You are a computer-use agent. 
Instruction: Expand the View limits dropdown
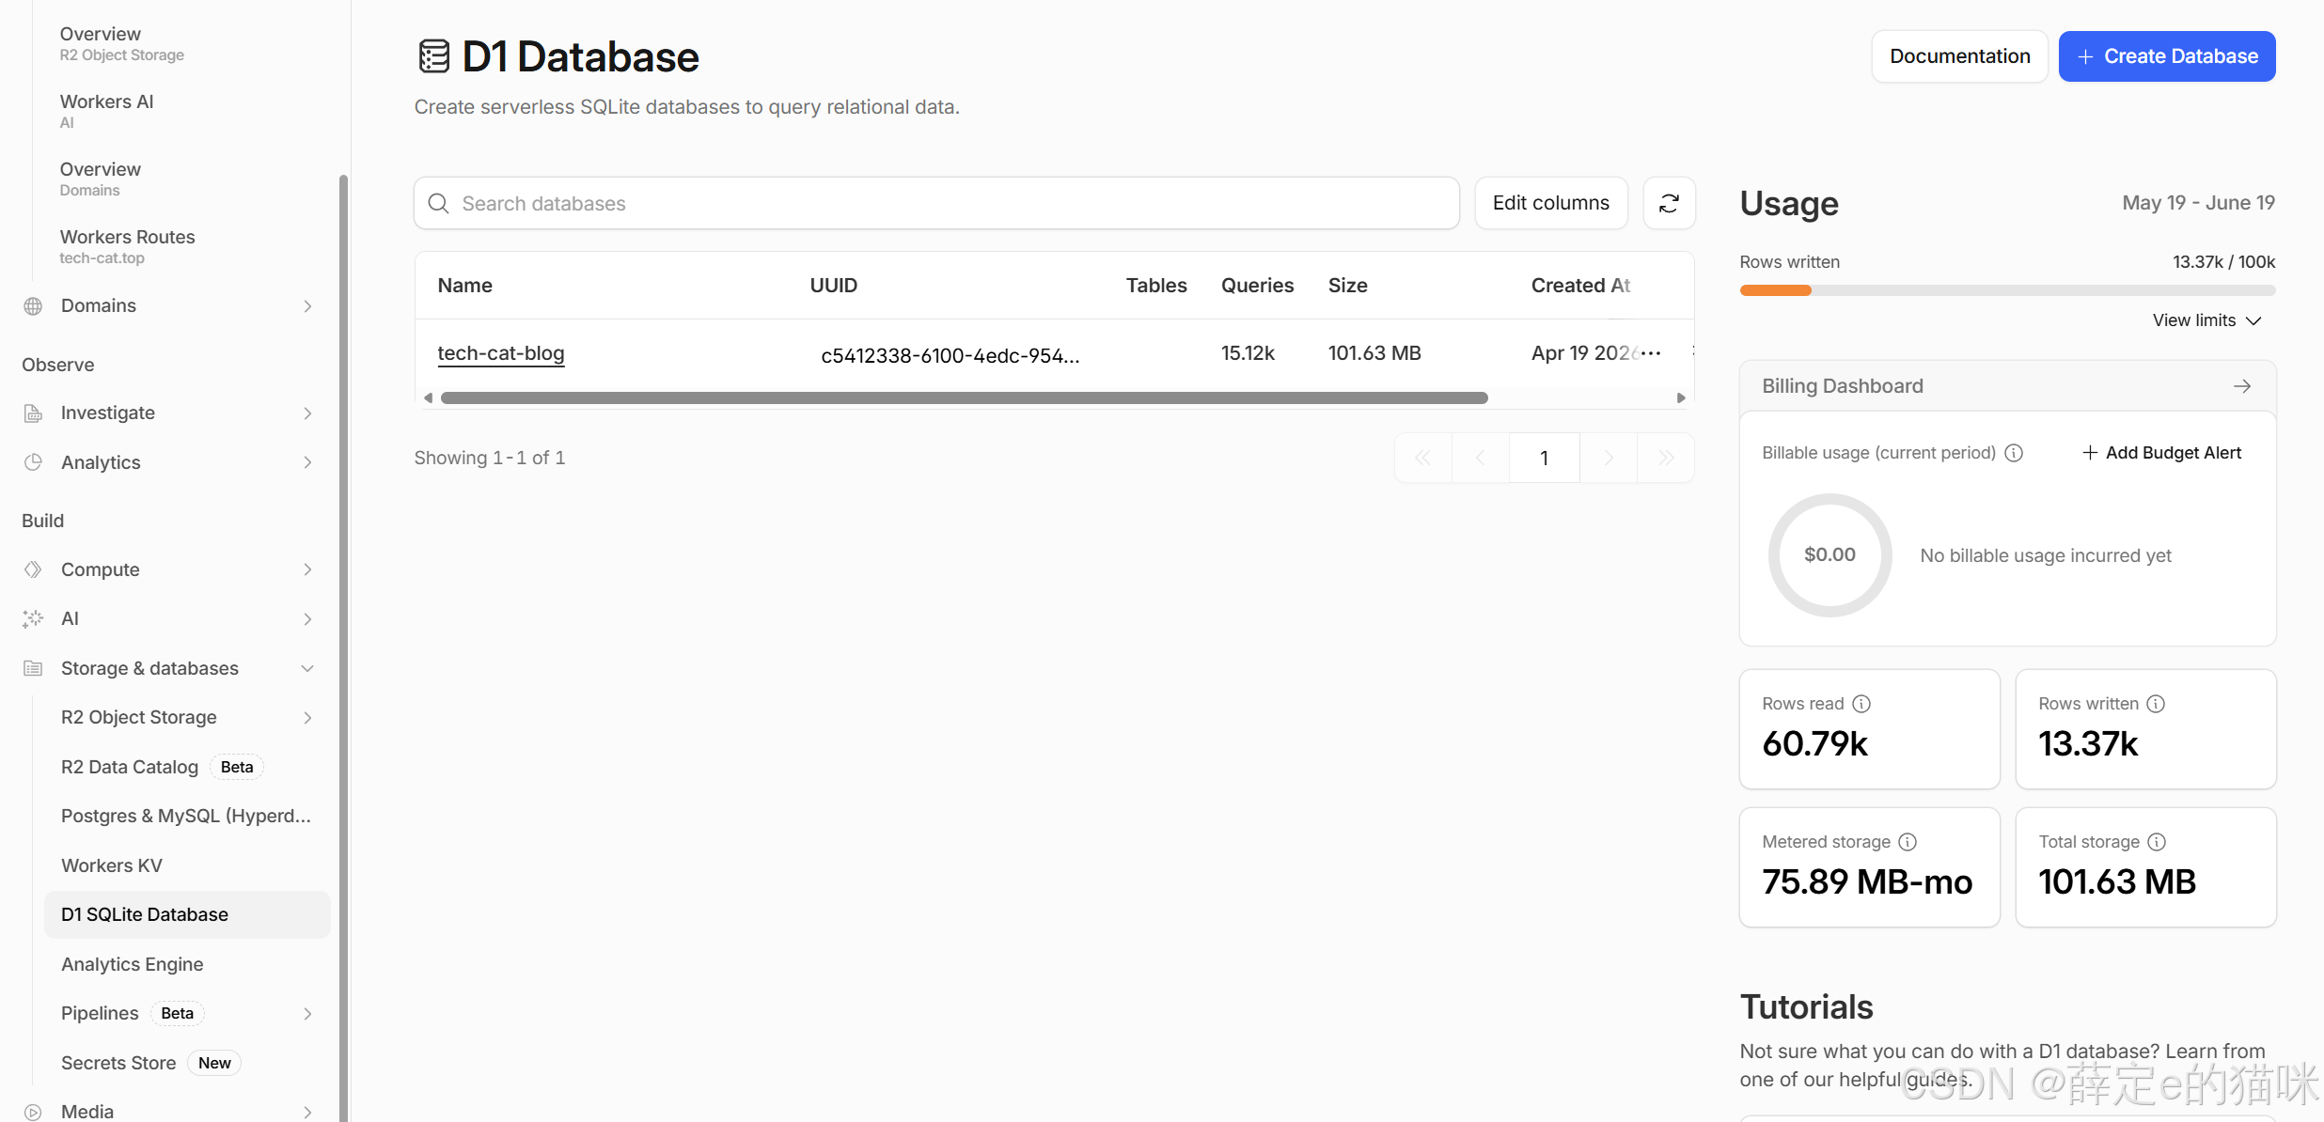point(2206,320)
